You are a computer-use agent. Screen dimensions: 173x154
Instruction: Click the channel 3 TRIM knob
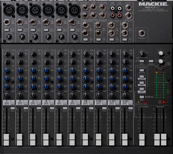coord(35,37)
